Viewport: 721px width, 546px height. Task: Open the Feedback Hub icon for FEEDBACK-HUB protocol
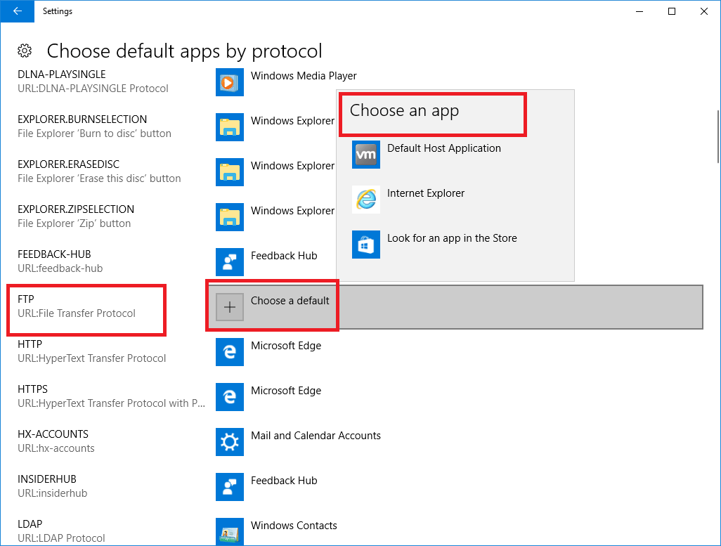(x=229, y=262)
